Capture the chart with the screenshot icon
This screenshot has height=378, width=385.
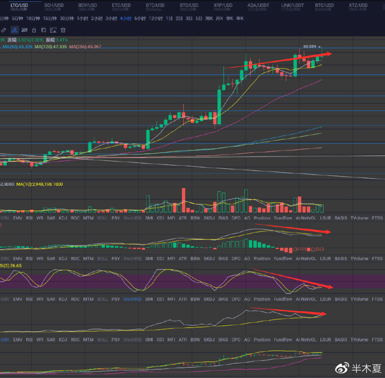pos(53,30)
